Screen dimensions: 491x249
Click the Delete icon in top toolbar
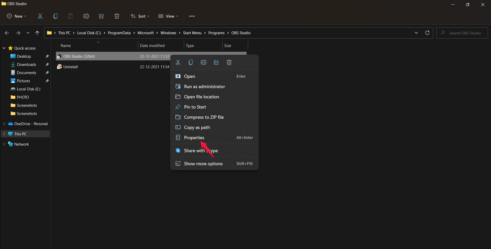[x=117, y=16]
